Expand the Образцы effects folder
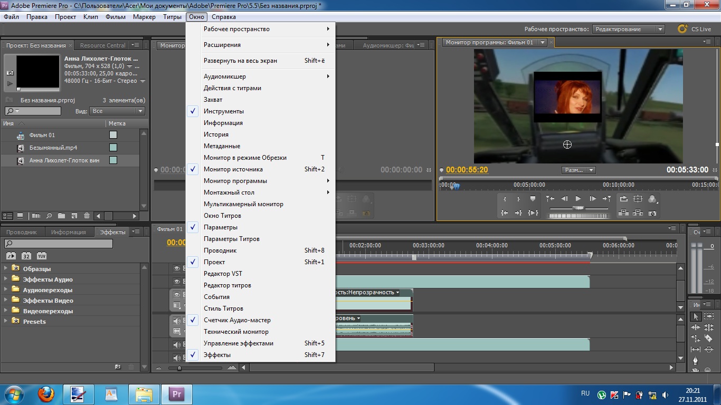This screenshot has height=405, width=721. tap(6, 268)
